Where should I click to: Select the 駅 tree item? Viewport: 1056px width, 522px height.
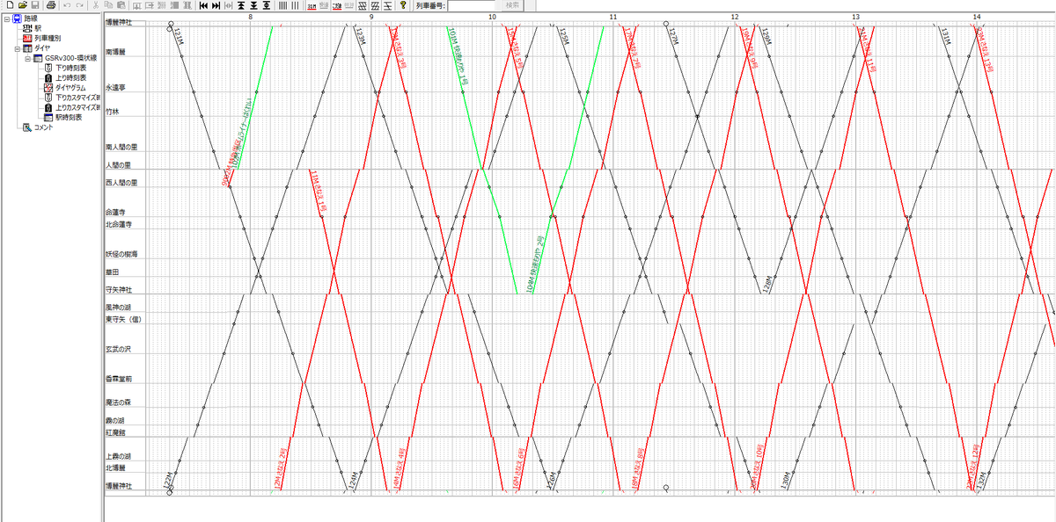point(38,28)
